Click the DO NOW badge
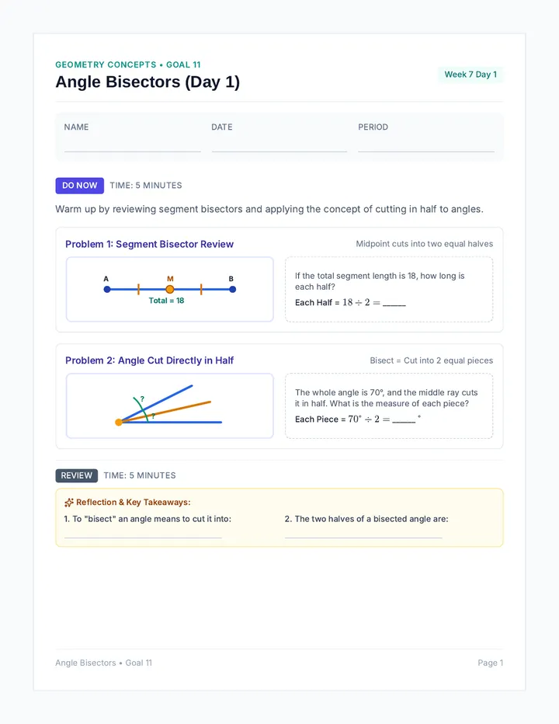The image size is (559, 724). click(x=80, y=186)
